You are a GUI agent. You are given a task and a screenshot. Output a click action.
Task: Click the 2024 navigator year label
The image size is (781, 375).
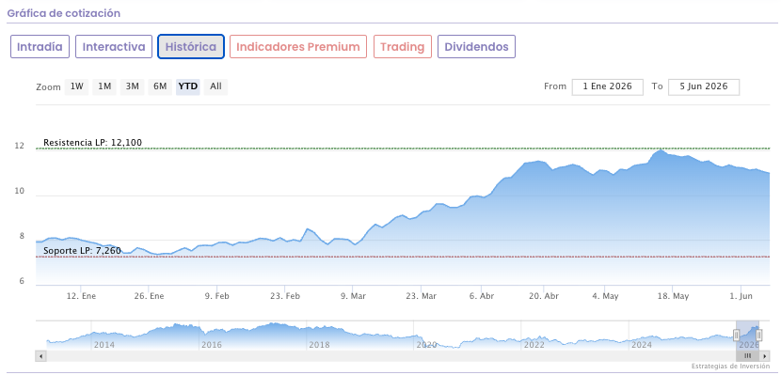coord(641,345)
